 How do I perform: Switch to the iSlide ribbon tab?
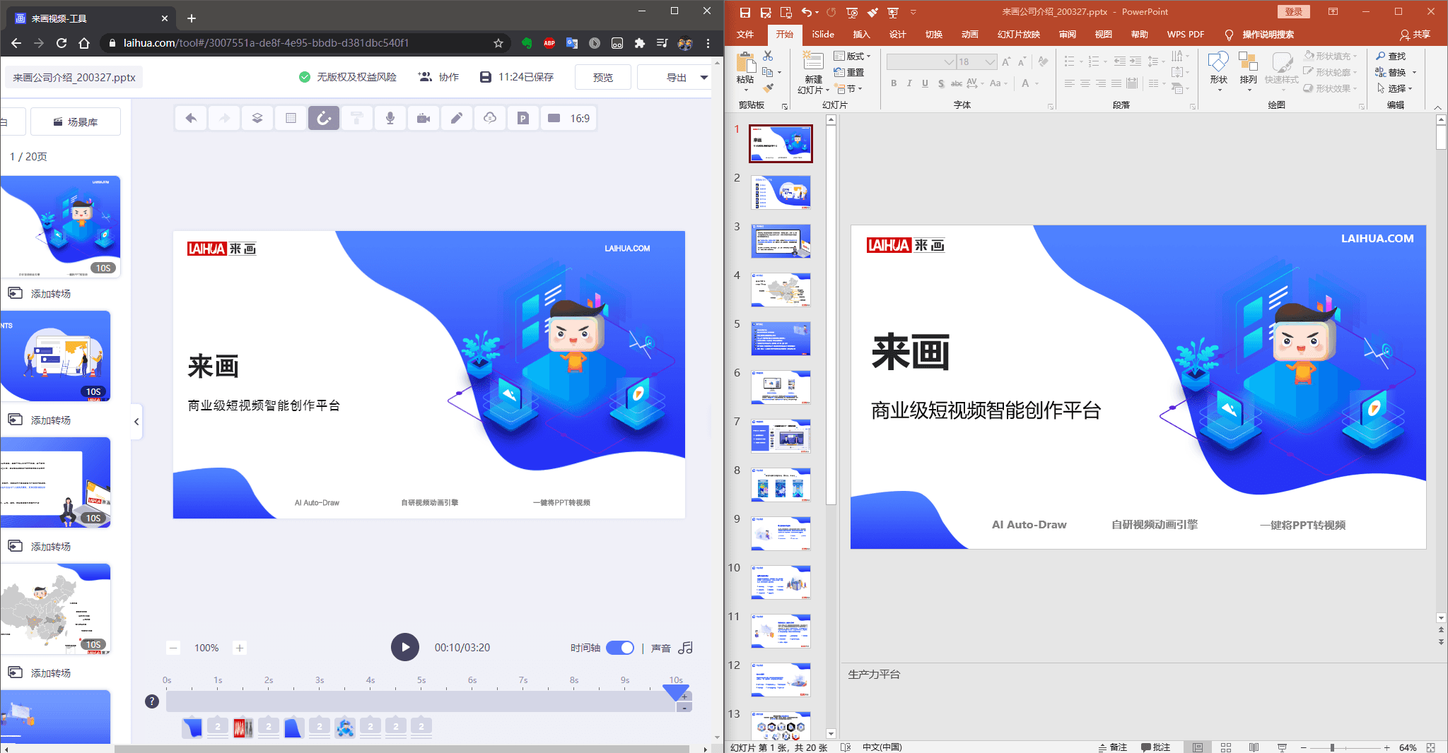click(x=822, y=34)
